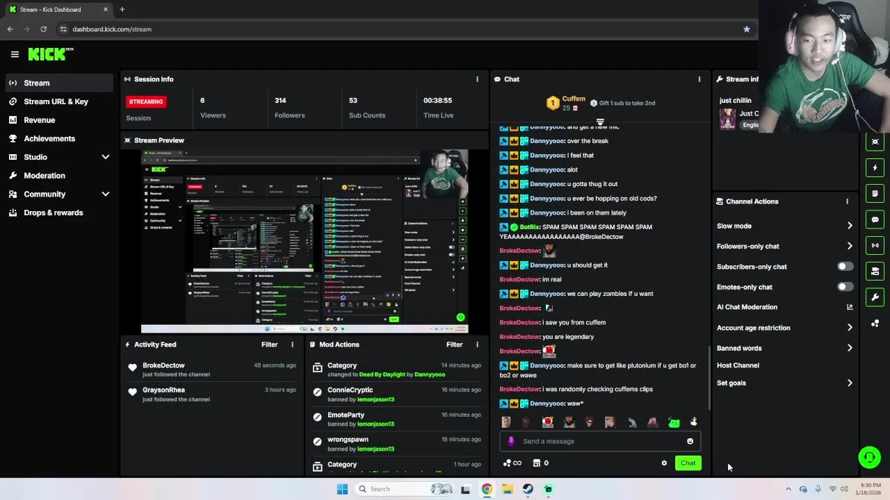Open Channel Actions panel options menu

pyautogui.click(x=847, y=201)
